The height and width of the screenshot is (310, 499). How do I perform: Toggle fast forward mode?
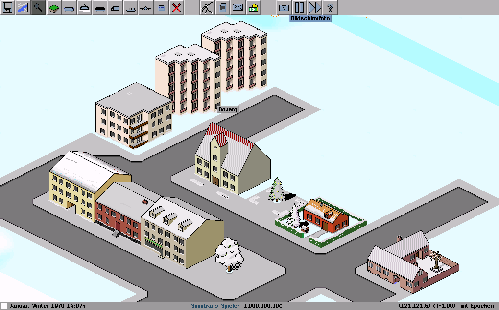[314, 8]
